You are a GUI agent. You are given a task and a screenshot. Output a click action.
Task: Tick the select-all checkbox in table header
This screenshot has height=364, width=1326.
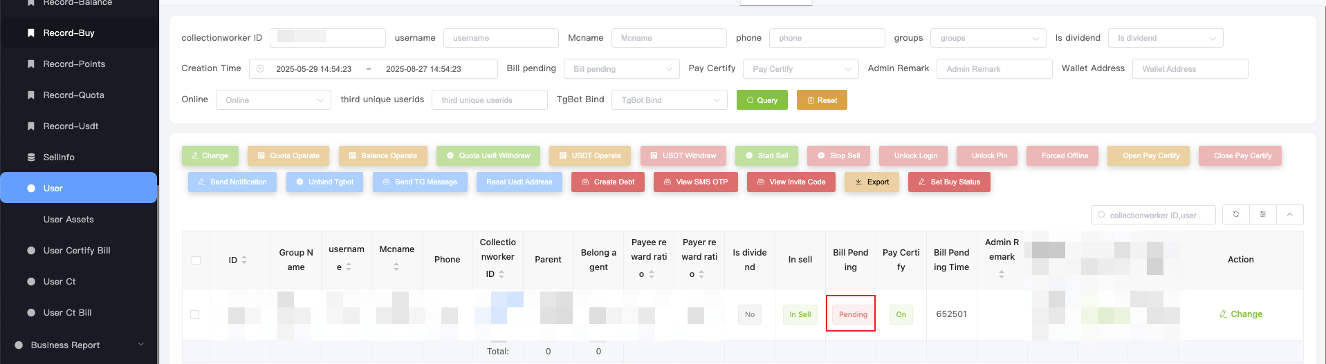click(196, 260)
